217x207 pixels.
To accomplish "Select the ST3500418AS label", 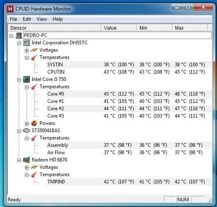I will click(46, 131).
